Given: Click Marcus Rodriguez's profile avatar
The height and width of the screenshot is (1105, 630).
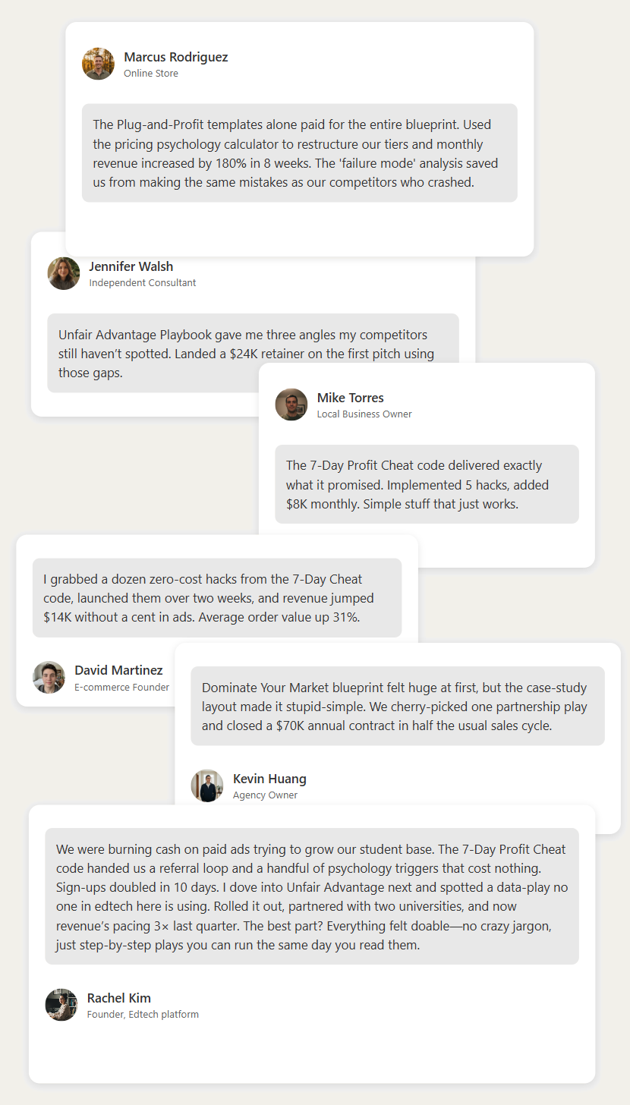Looking at the screenshot, I should [99, 64].
